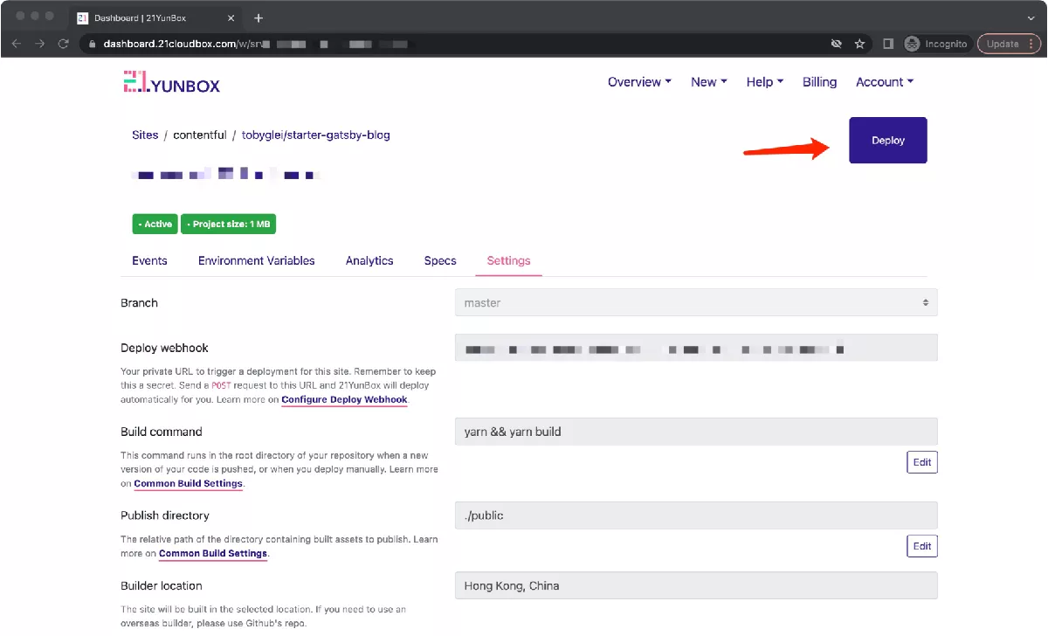This screenshot has width=1048, height=636.
Task: Click the 21YunBox logo
Action: [x=171, y=83]
